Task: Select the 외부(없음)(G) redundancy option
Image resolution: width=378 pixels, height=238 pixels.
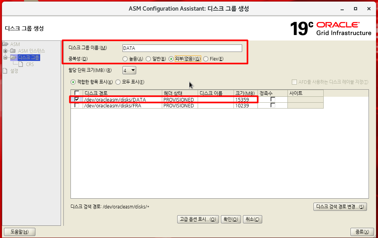Action: [171, 59]
